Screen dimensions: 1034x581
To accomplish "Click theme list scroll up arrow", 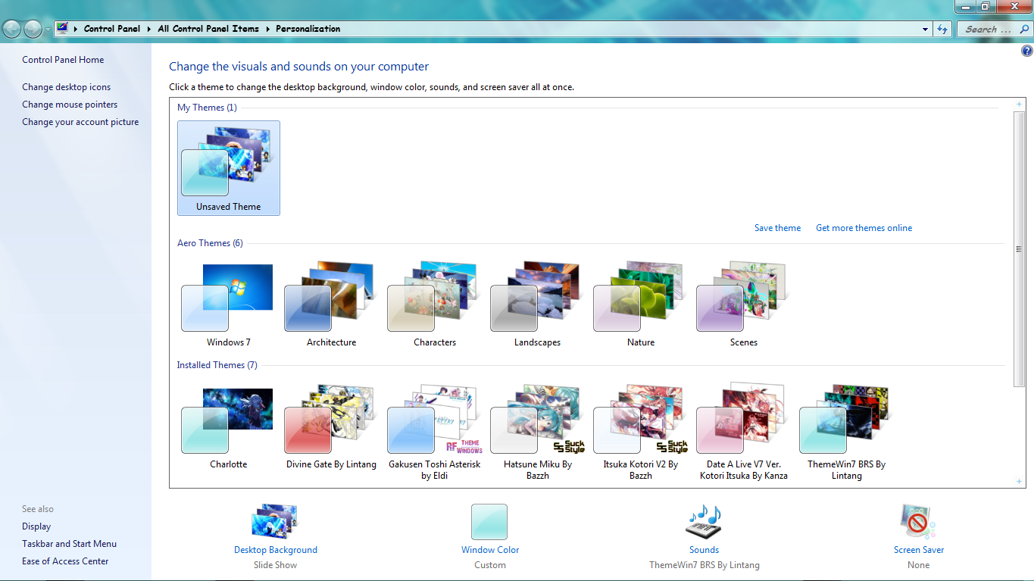I will [1019, 104].
